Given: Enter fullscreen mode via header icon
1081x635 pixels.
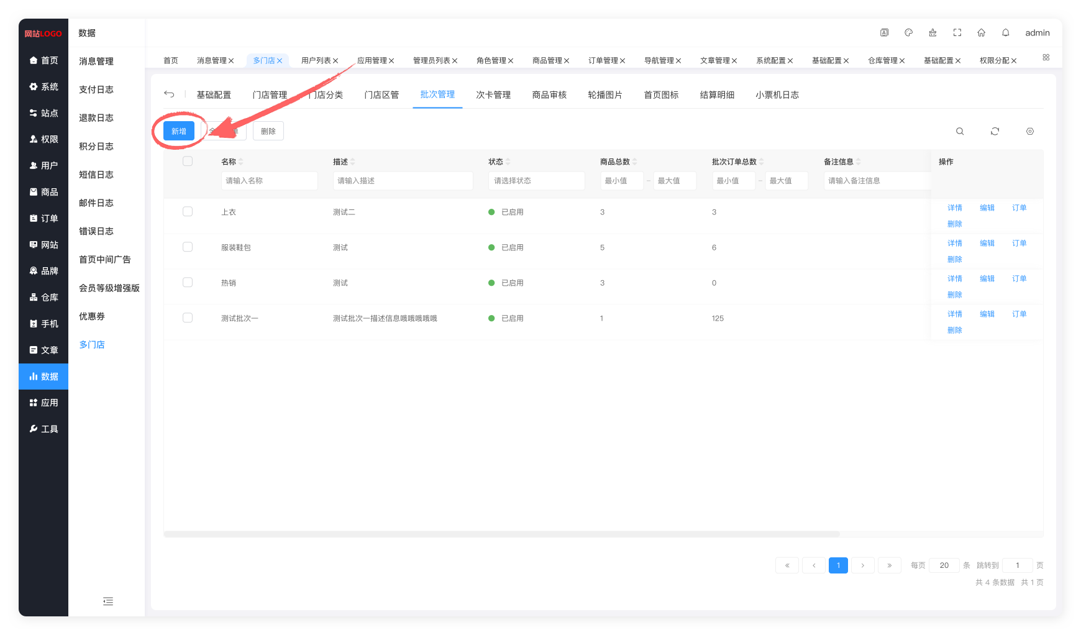Looking at the screenshot, I should (957, 33).
